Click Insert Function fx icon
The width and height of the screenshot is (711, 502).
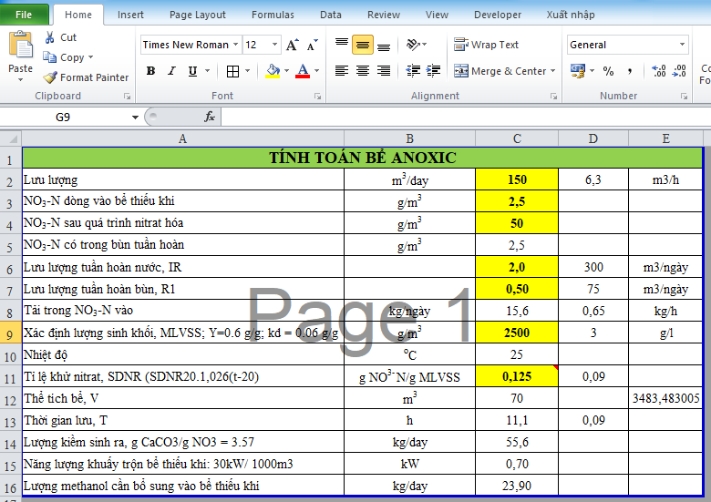[x=209, y=118]
